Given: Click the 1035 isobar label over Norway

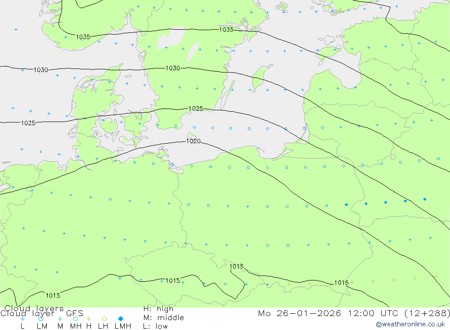Looking at the screenshot, I should coord(83,37).
